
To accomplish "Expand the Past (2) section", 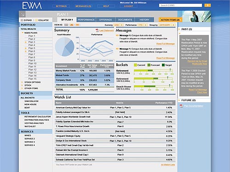I will (179, 29).
